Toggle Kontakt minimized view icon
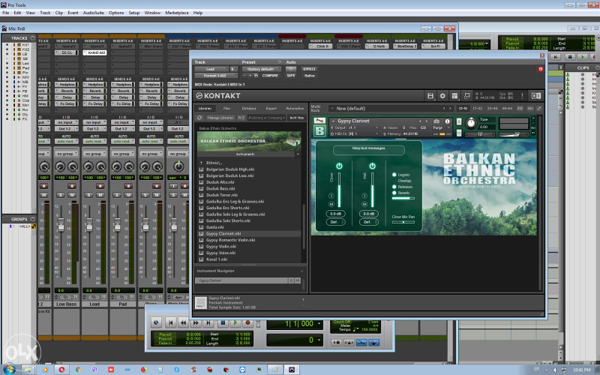The height and width of the screenshot is (375, 600). [x=466, y=96]
